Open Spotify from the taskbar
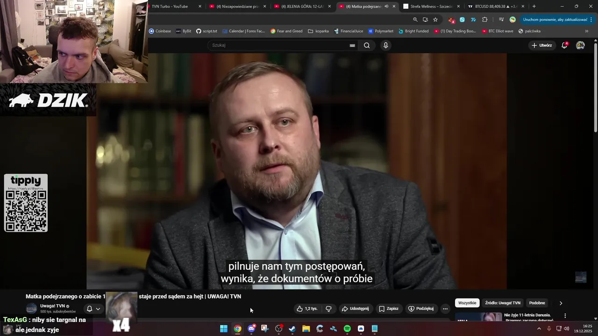The height and width of the screenshot is (336, 598). [347, 329]
